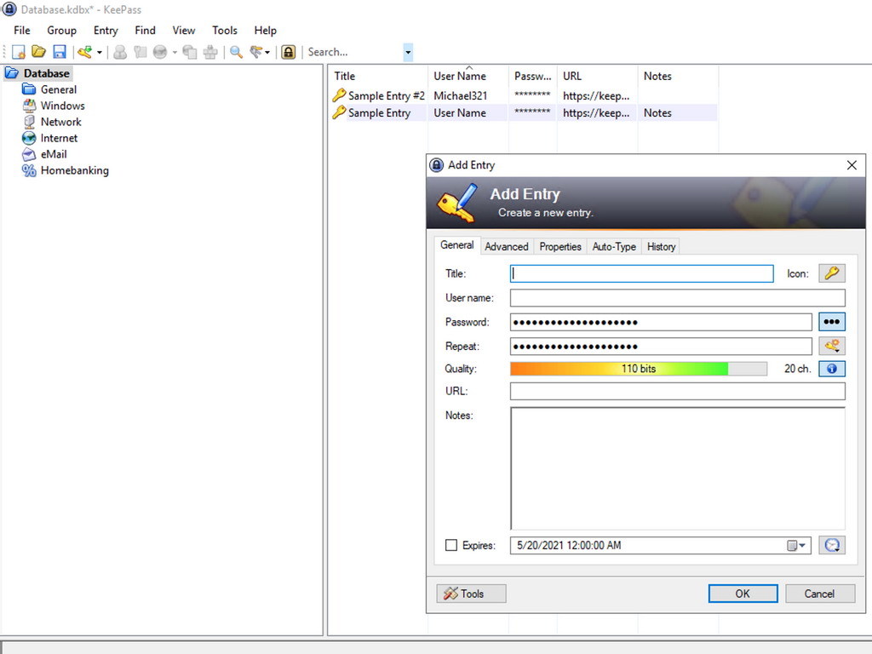Click the Open URL globe toolbar icon

coord(160,52)
